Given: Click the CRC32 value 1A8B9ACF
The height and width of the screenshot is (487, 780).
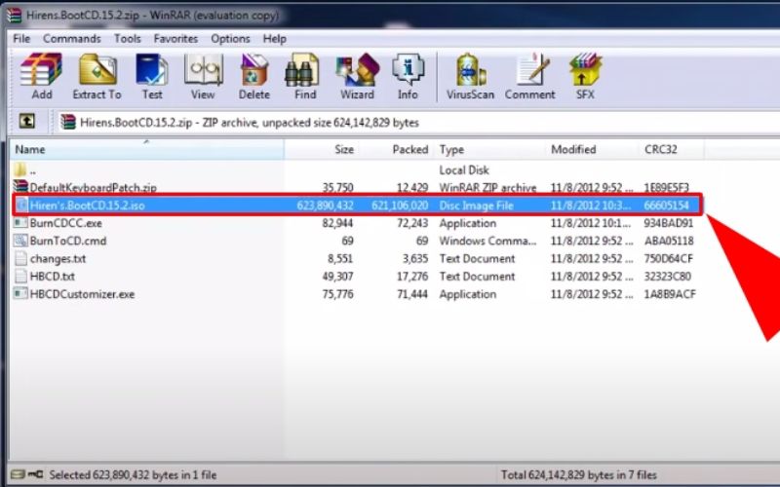Looking at the screenshot, I should pyautogui.click(x=670, y=294).
